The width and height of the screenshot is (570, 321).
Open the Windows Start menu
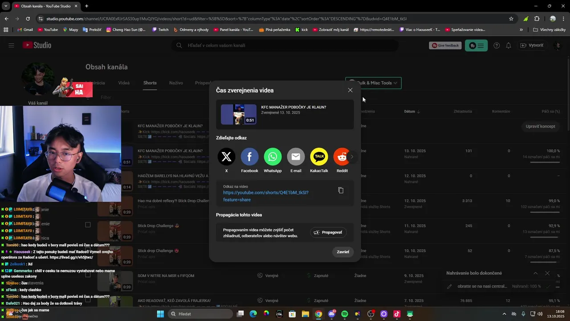[x=160, y=314]
